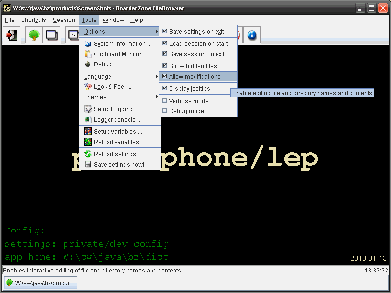Select Debug ... menu entry
Image resolution: width=391 pixels, height=293 pixels.
coord(120,64)
